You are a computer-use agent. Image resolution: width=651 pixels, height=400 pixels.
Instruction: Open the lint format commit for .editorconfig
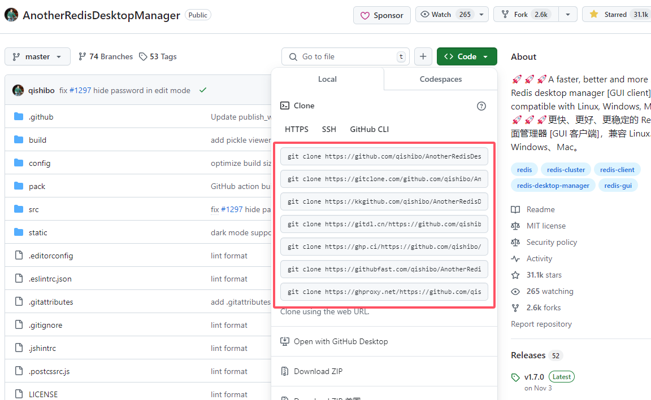pyautogui.click(x=229, y=256)
